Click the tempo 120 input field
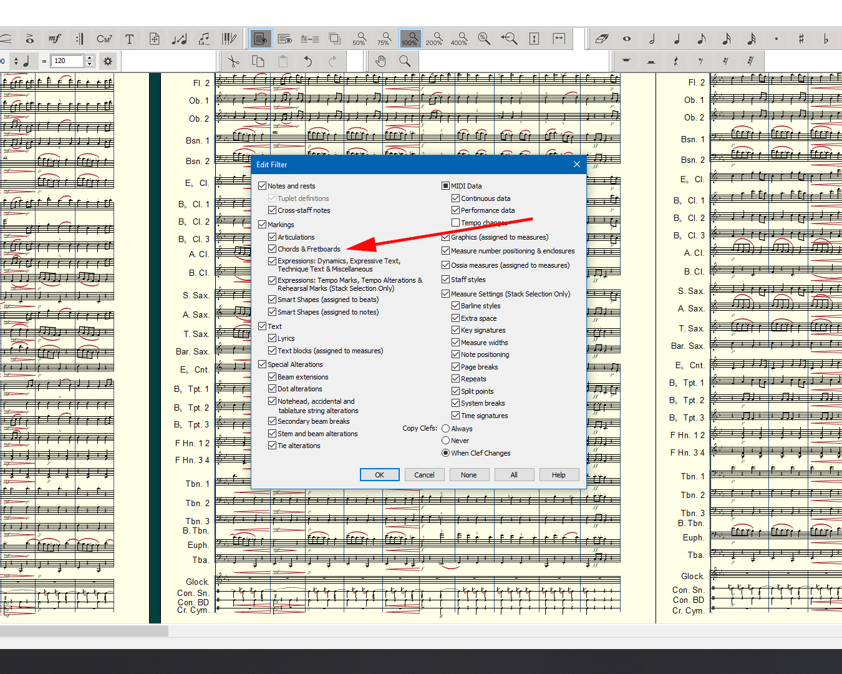 [67, 61]
